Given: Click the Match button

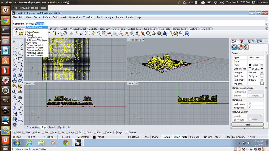Looking at the screenshot, I should click(x=247, y=125).
